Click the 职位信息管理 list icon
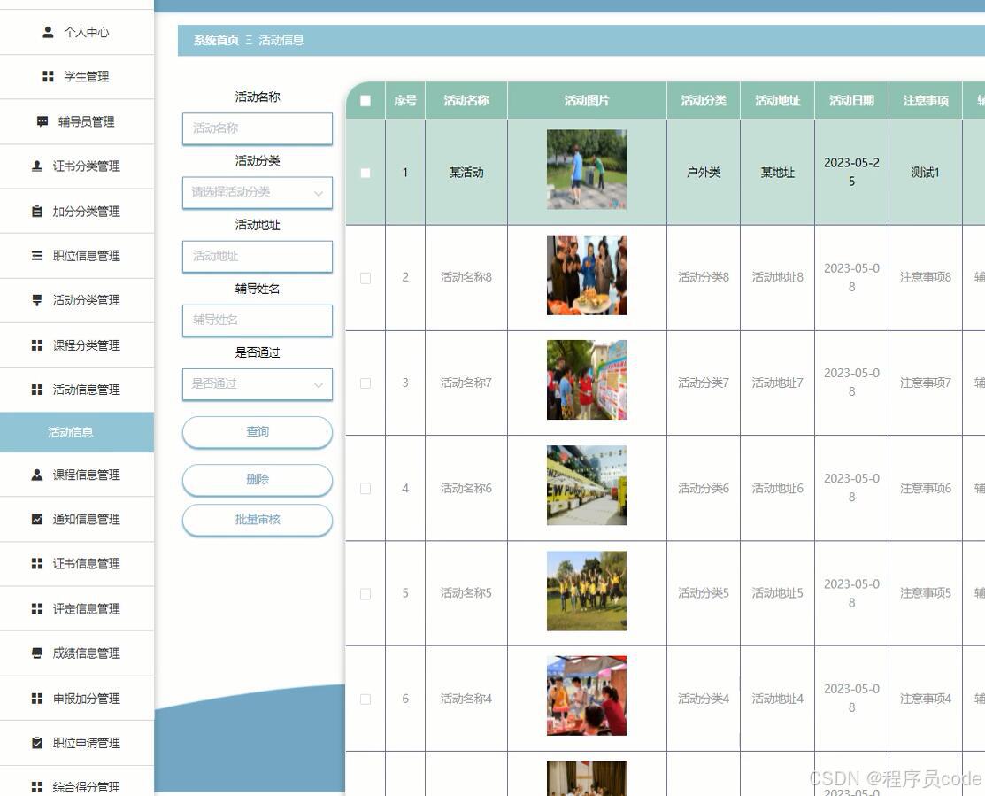The width and height of the screenshot is (985, 796). 37,256
